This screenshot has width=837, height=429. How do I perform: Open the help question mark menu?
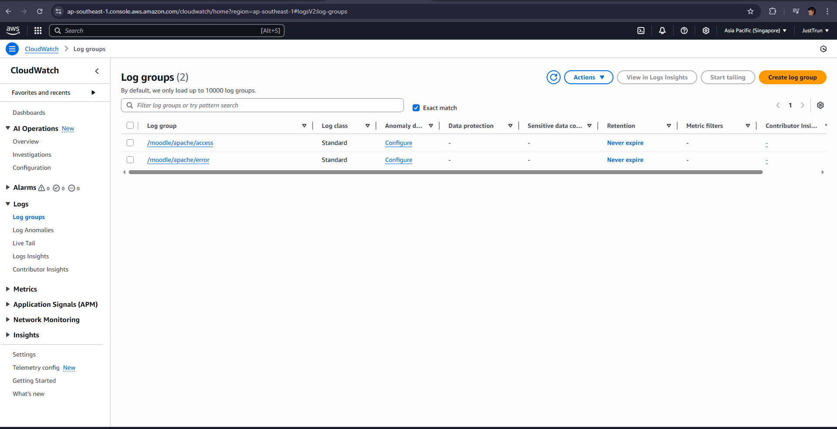tap(684, 31)
